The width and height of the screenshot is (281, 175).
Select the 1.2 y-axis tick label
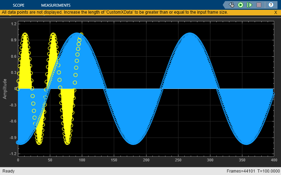point(14,24)
